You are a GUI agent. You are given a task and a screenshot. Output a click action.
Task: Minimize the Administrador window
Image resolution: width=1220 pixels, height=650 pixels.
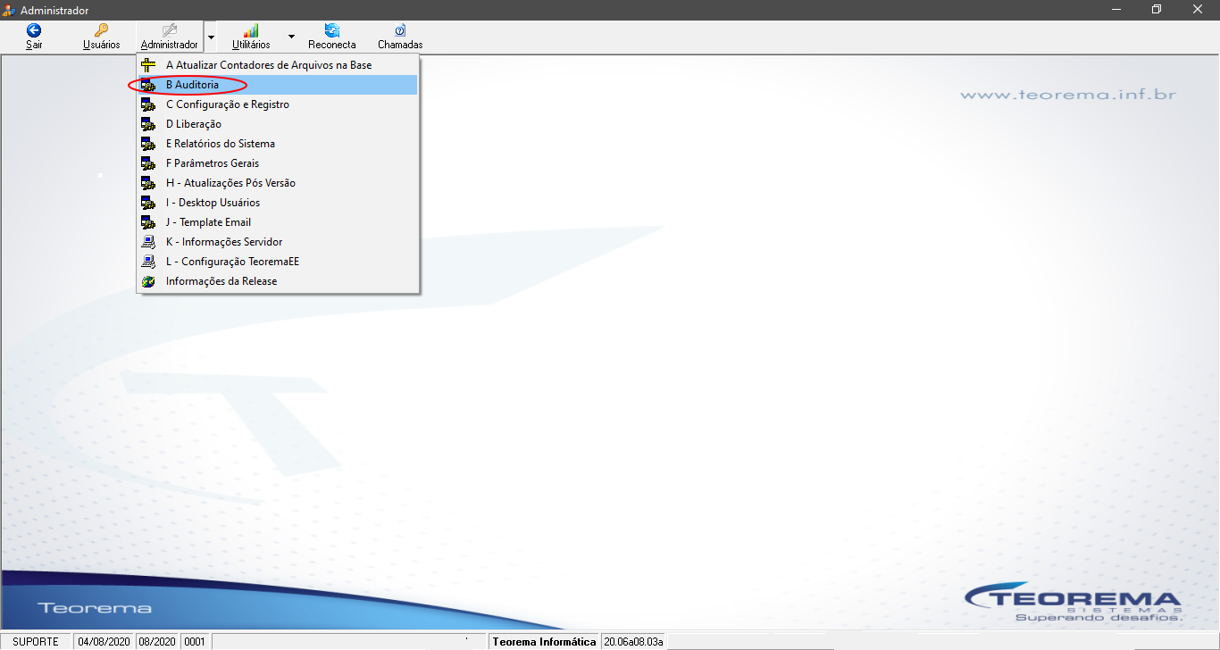coord(1116,10)
